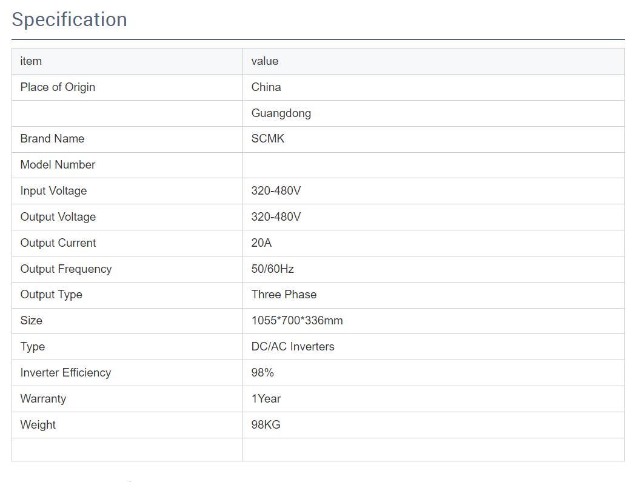This screenshot has width=642, height=482.
Task: Click the Three Phase value
Action: [x=284, y=295]
